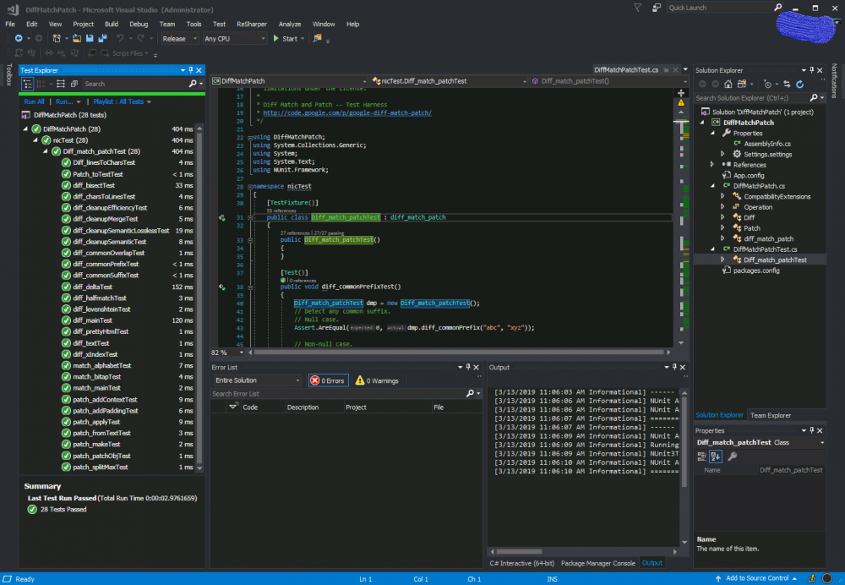Toggle Alphabetical sort in Properties panel
This screenshot has height=585, width=845.
(x=715, y=457)
